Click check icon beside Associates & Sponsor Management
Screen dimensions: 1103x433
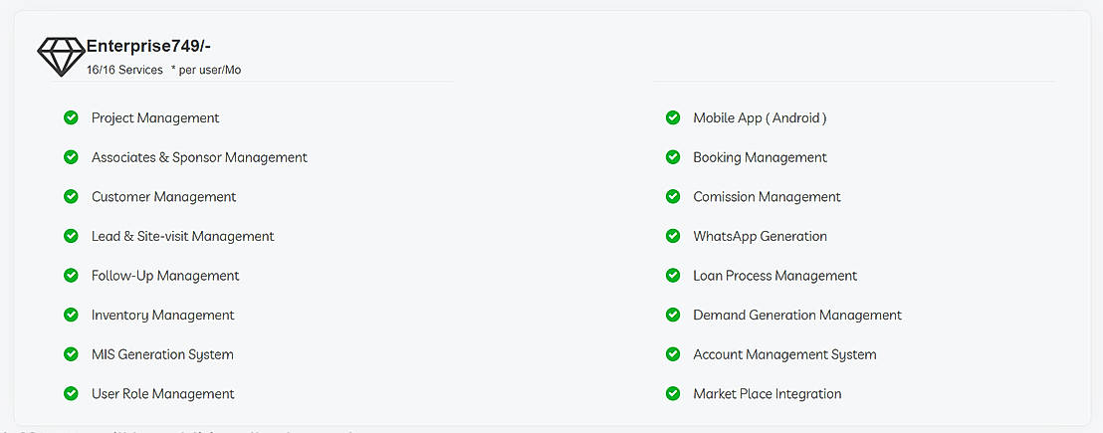click(x=71, y=156)
